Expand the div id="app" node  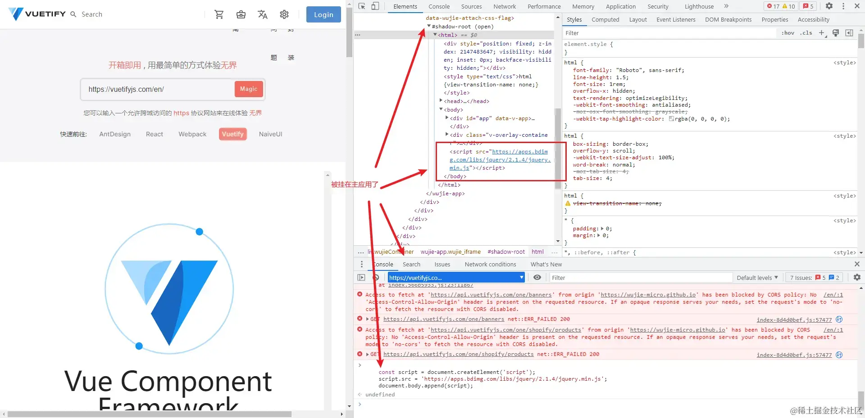point(447,118)
